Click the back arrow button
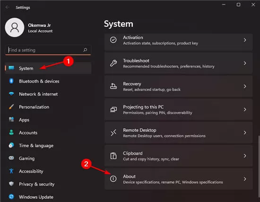 7,7
